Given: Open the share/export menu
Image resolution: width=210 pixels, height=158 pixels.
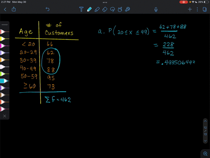Looking at the screenshot, I should (14, 9).
